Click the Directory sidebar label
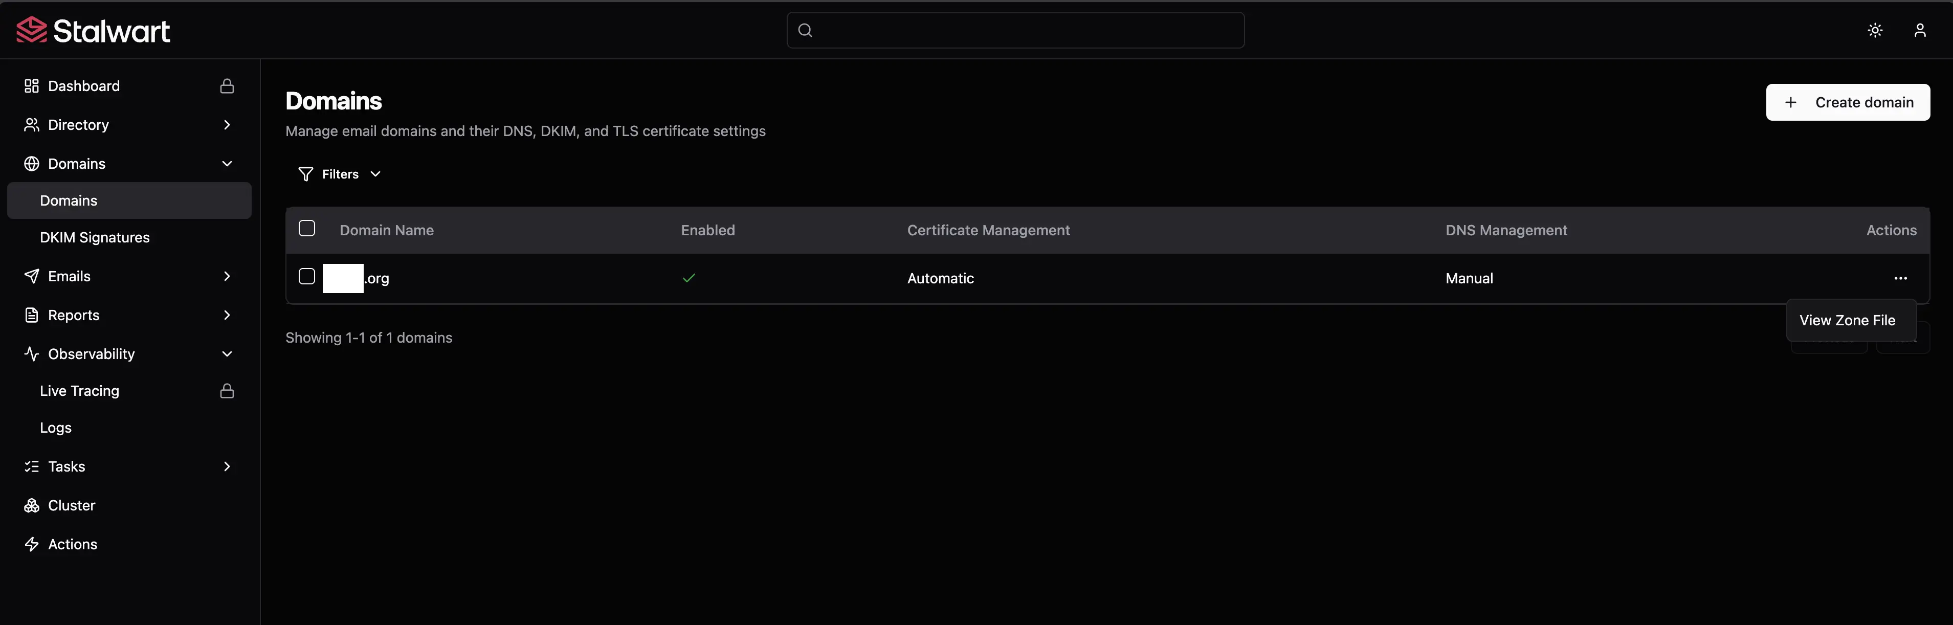1953x625 pixels. 78,124
